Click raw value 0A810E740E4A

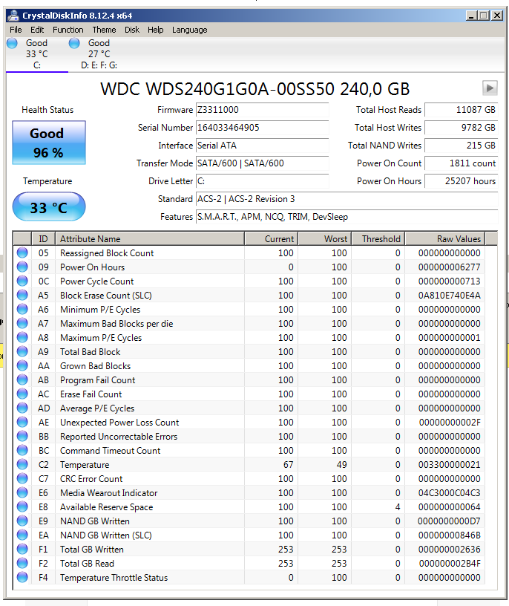[x=449, y=296]
